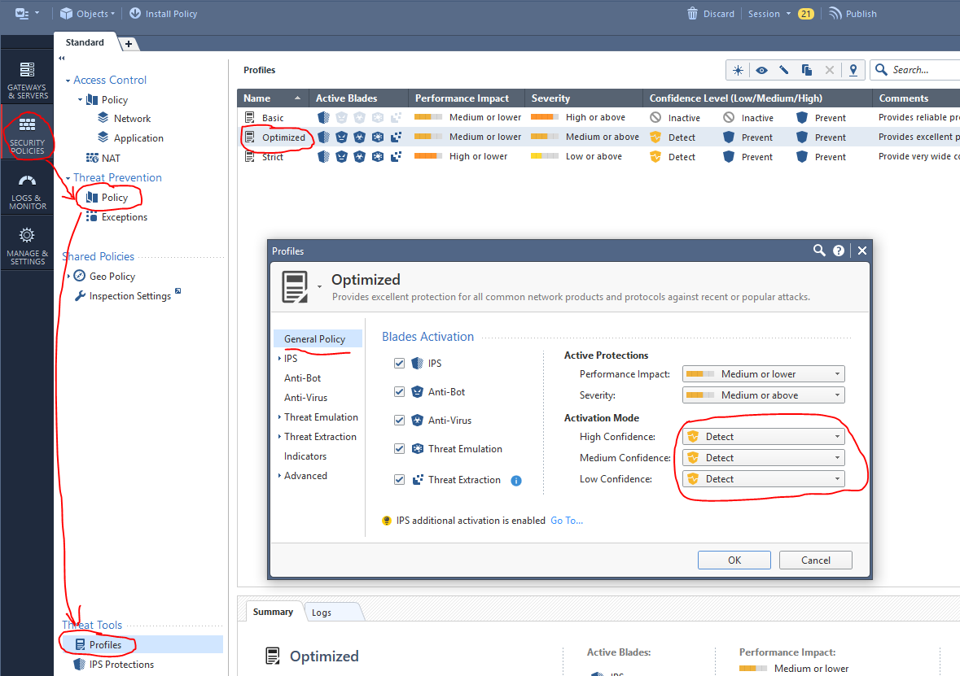Follow the Go To... link
The height and width of the screenshot is (676, 960).
(567, 521)
